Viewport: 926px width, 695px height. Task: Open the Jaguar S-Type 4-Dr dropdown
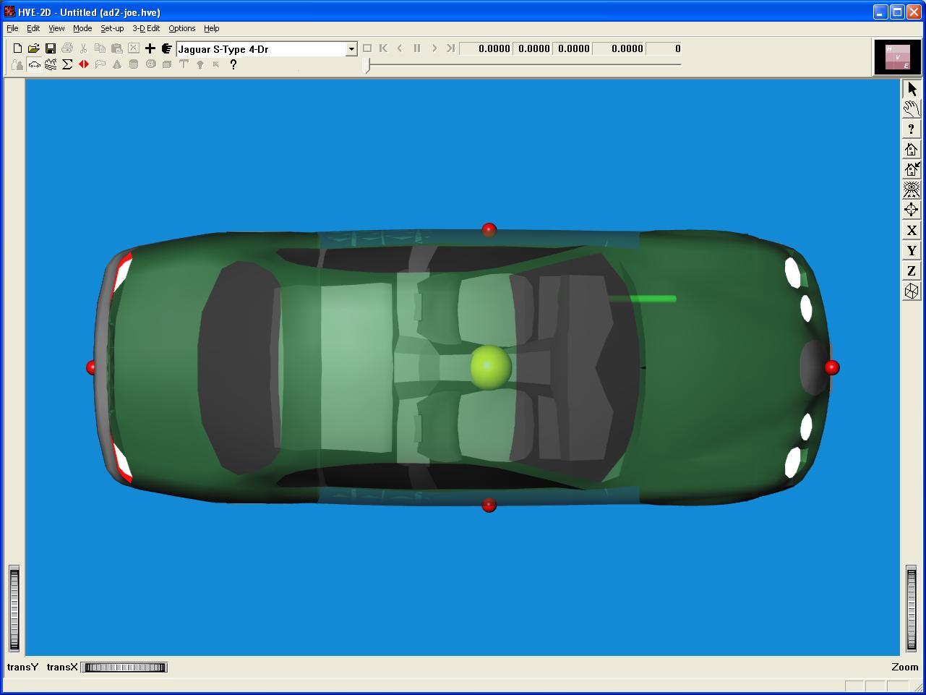(x=351, y=49)
